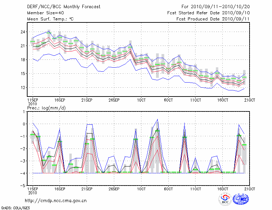Click the 12 tick on temperature axis
The width and height of the screenshot is (272, 210).
[23, 88]
